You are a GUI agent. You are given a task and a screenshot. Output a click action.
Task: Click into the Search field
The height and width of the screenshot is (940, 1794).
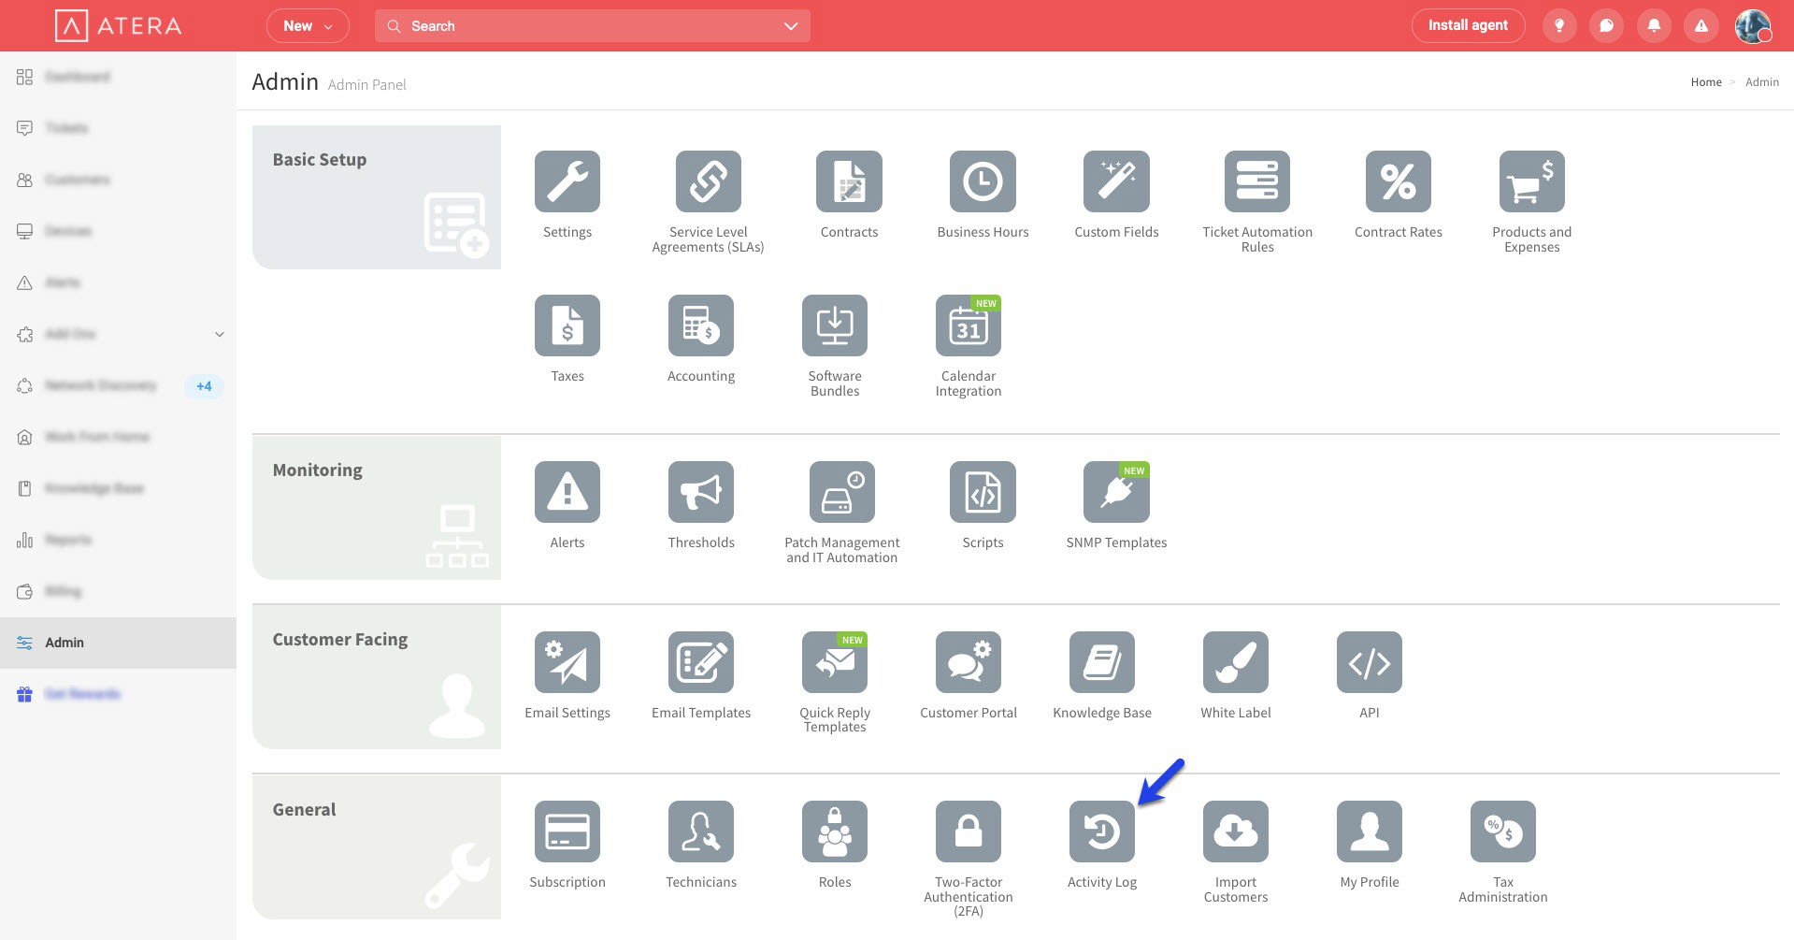pos(593,26)
